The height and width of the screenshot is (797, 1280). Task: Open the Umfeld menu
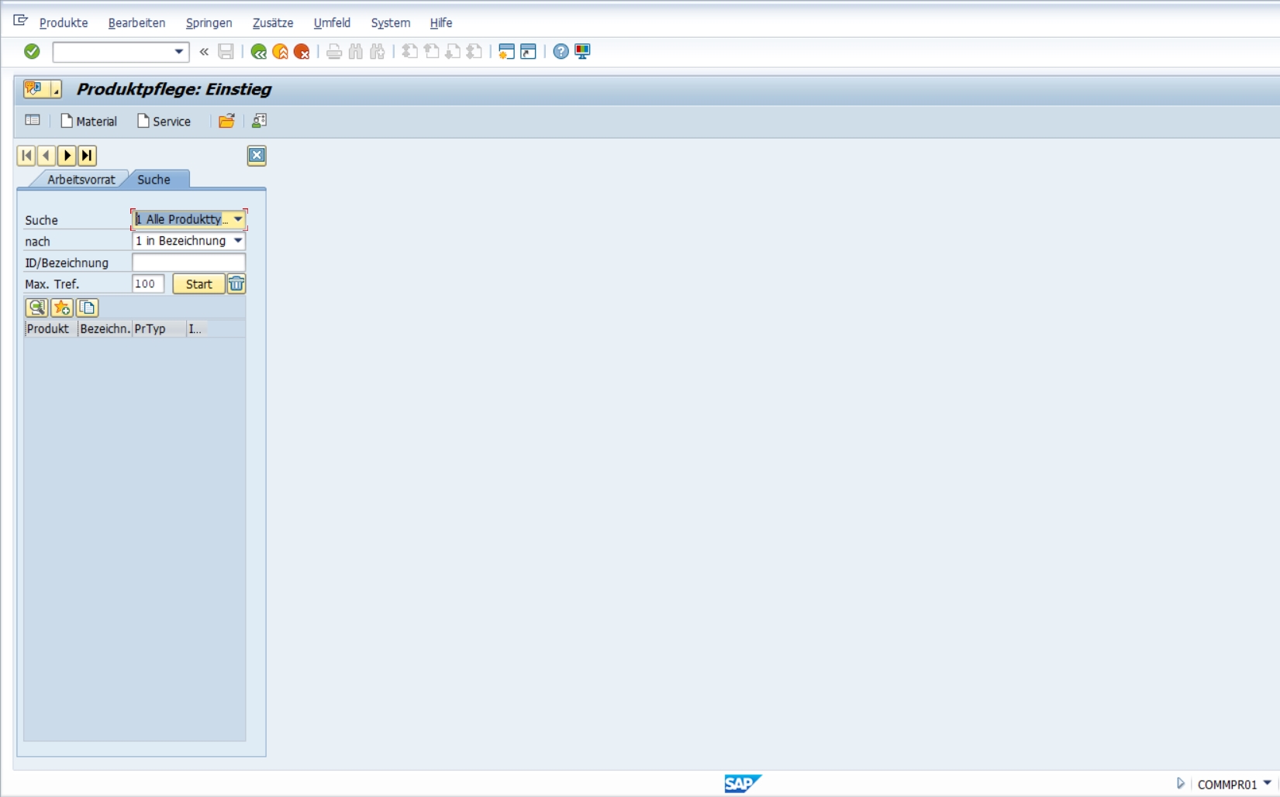332,22
